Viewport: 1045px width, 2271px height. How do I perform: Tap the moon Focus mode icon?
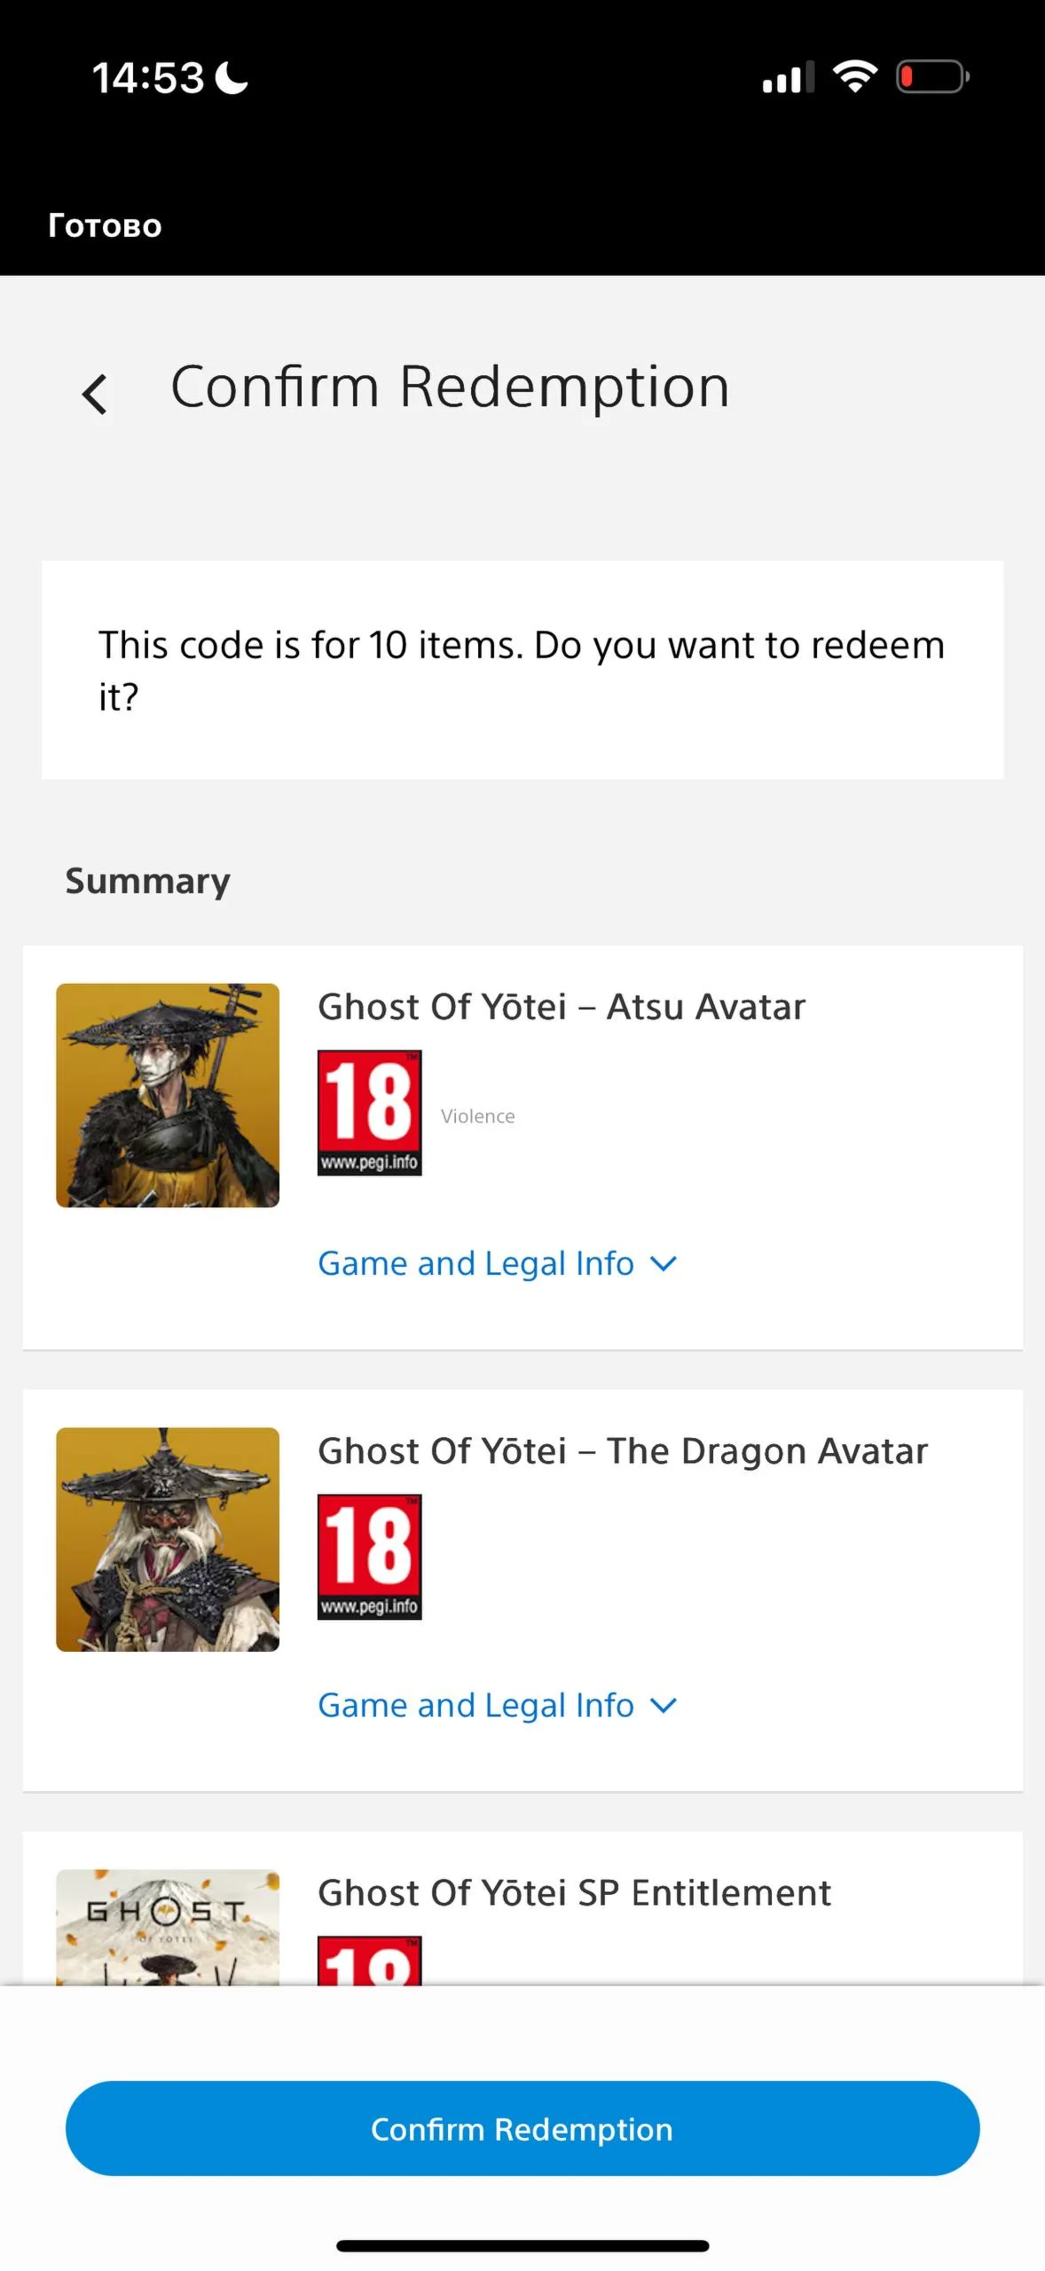[x=232, y=77]
